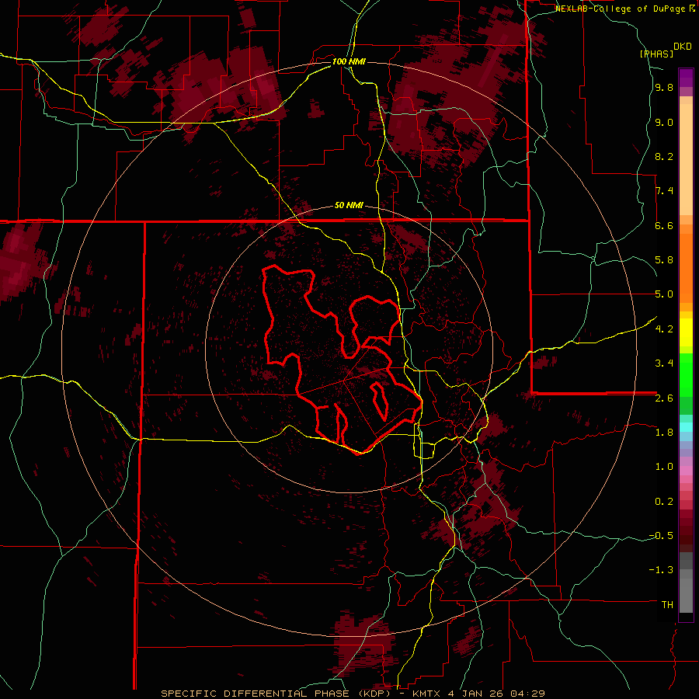Click the 5.8 scale value
The image size is (699, 699).
coord(664,260)
